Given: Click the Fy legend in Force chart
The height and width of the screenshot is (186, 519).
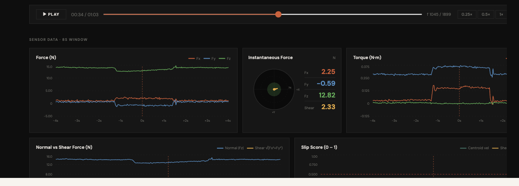Looking at the screenshot, I should (210, 59).
